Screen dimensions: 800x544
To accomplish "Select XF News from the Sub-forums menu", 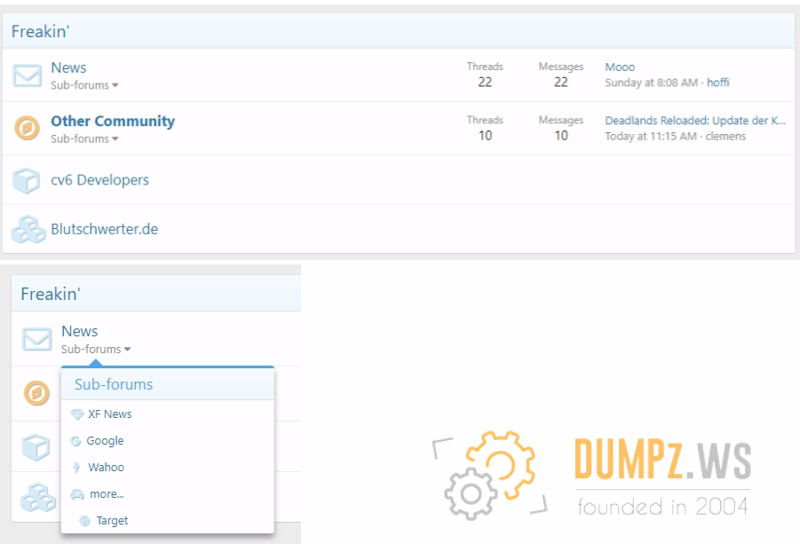I will pos(110,414).
